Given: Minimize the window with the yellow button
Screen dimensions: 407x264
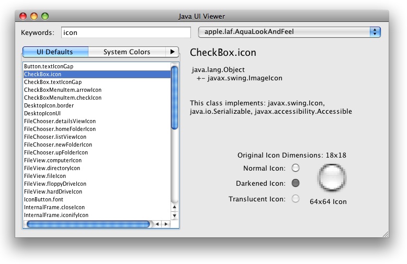Looking at the screenshot, I should [34, 16].
